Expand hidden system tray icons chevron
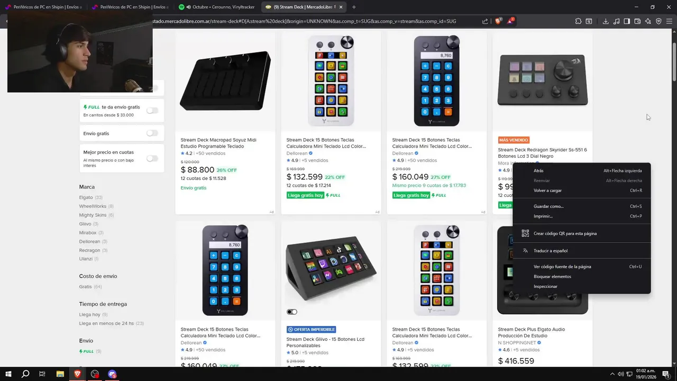Viewport: 677px width, 381px height. pyautogui.click(x=612, y=374)
